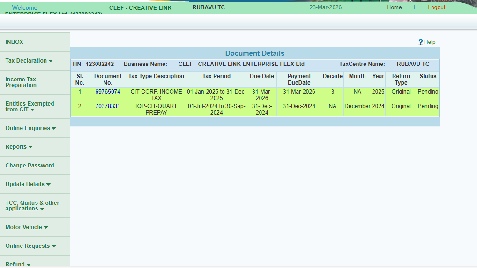Click the Return Type column header
The height and width of the screenshot is (268, 477).
401,80
